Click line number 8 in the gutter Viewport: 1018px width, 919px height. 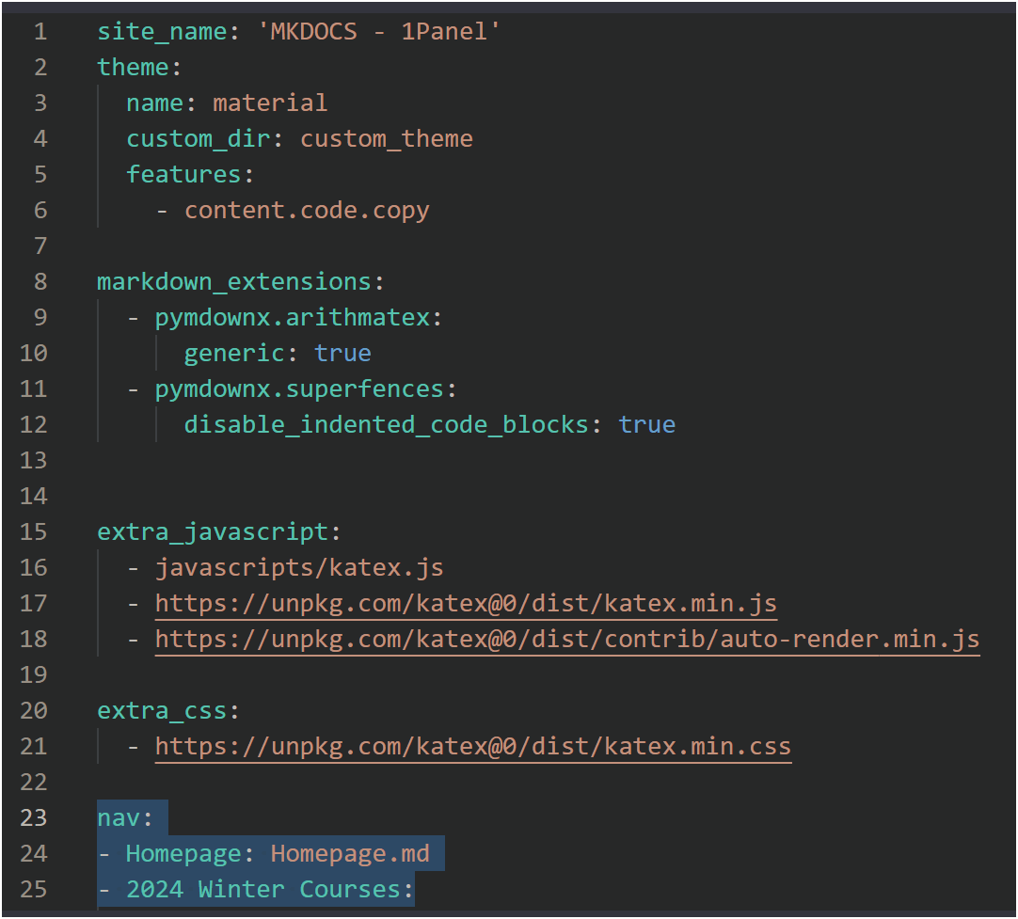tap(40, 281)
